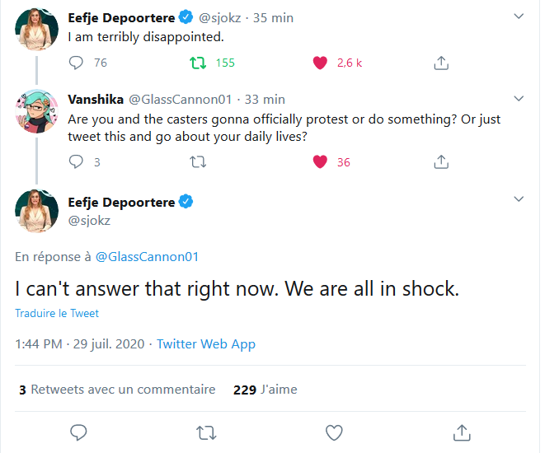
Task: Retweet the 'terribly disappointed' tweet
Action: click(199, 63)
